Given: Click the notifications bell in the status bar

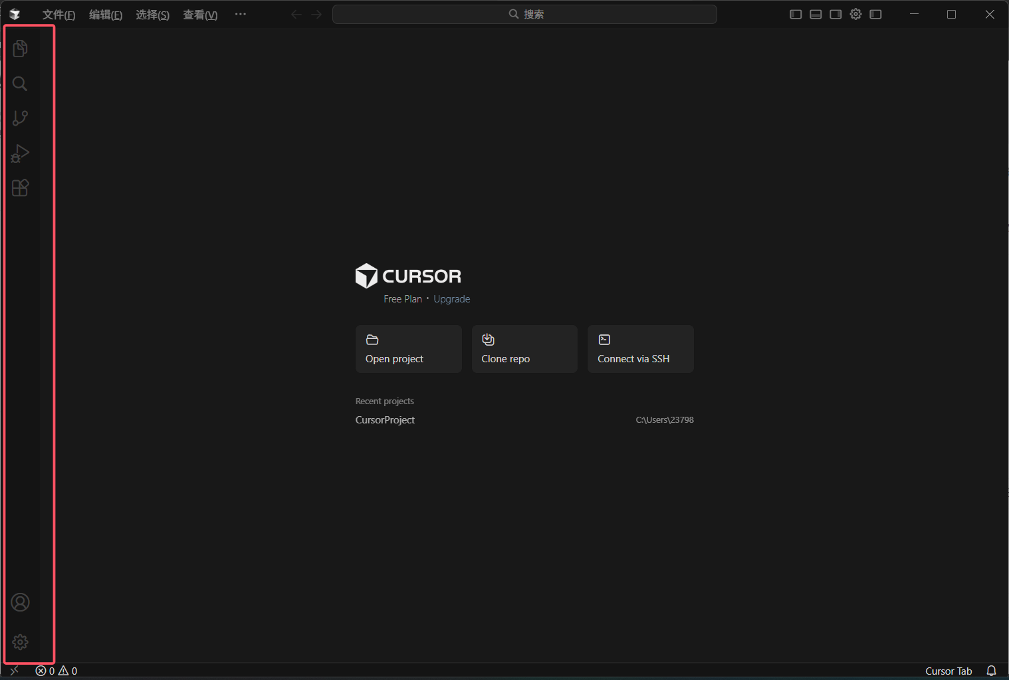Looking at the screenshot, I should click(x=991, y=671).
